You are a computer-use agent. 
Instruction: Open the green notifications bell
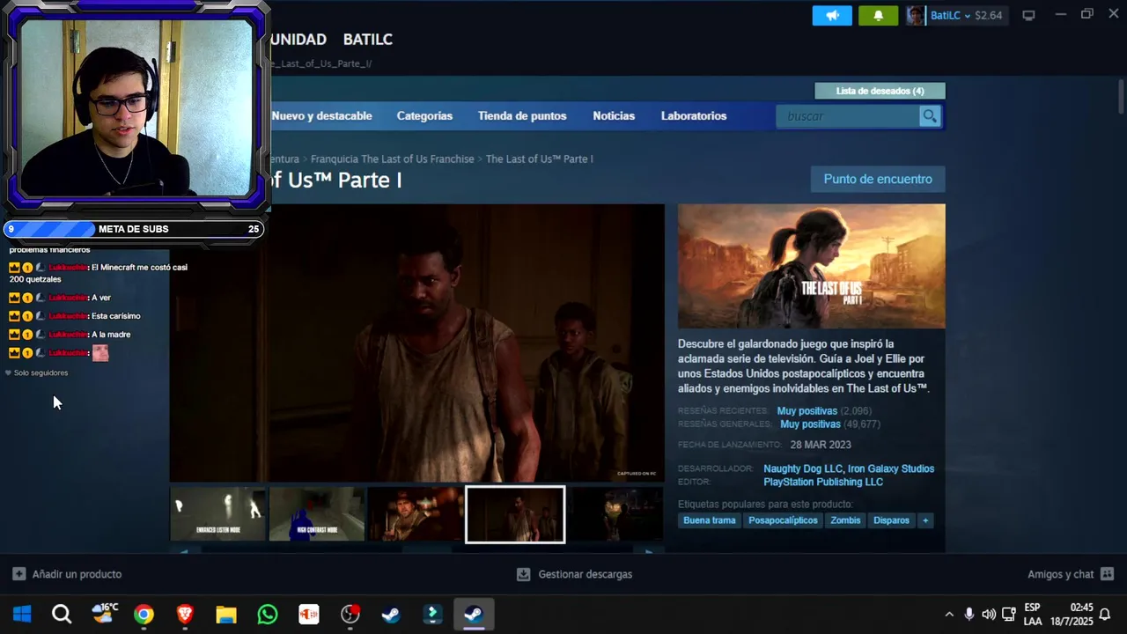click(878, 16)
